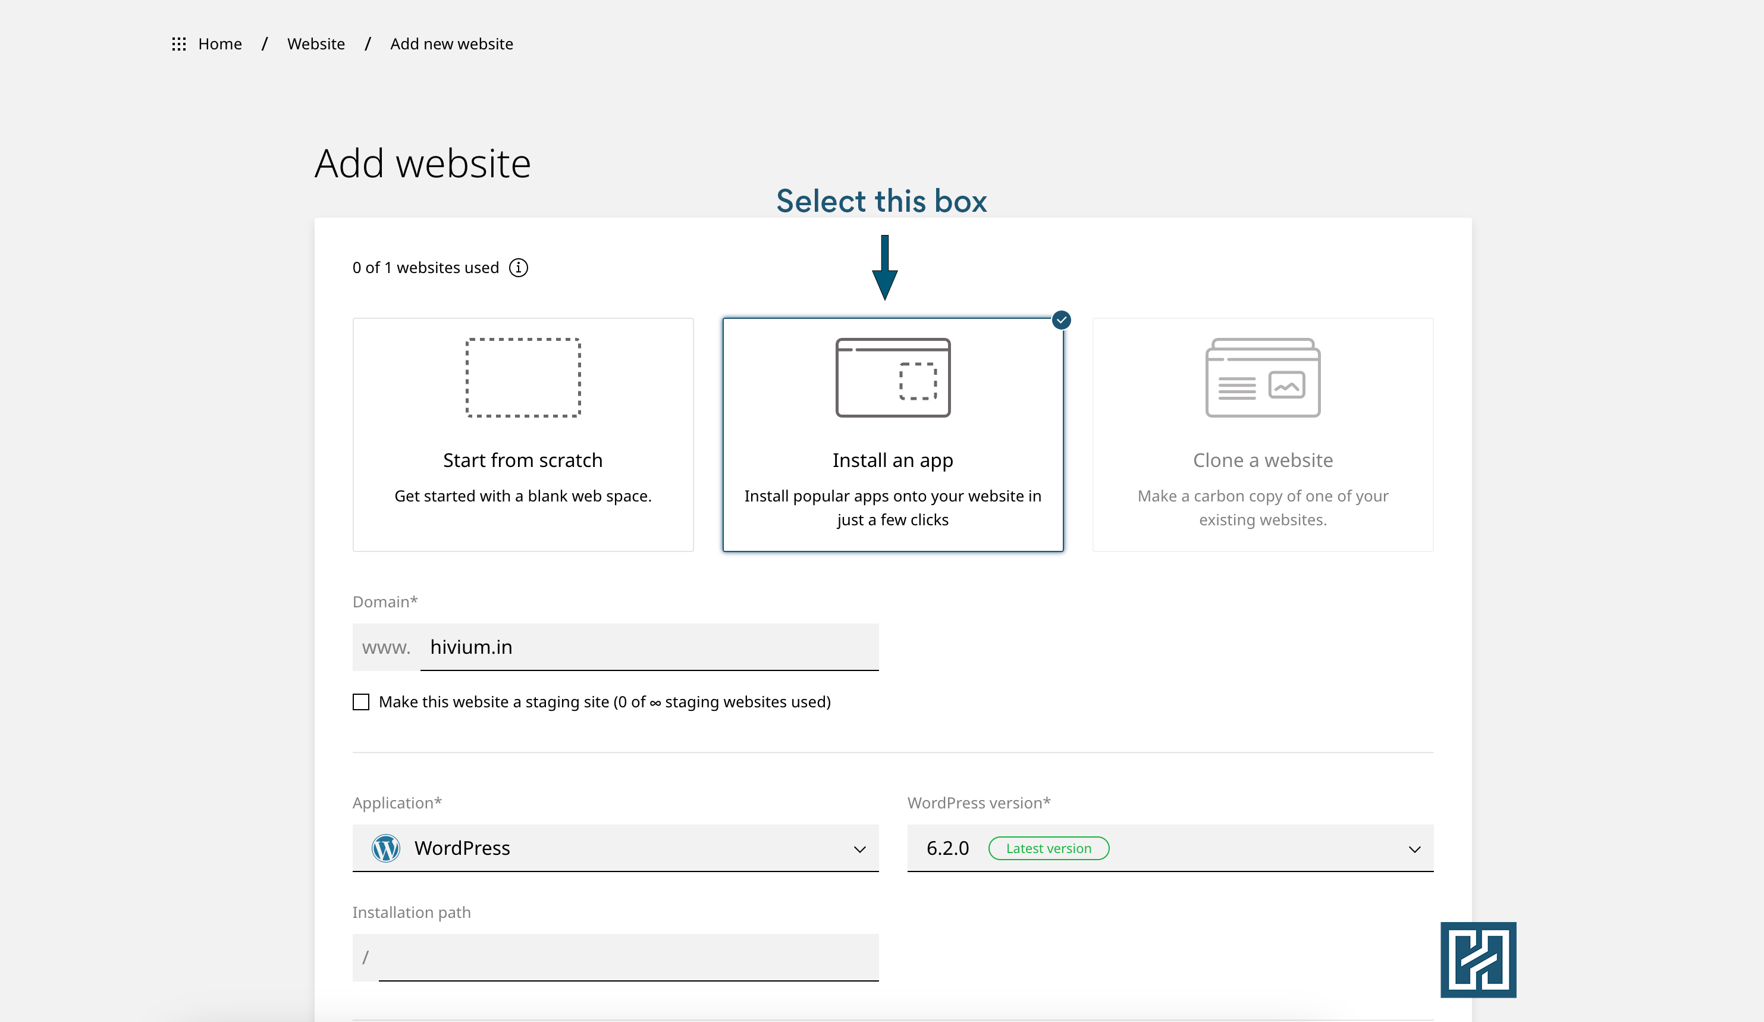Click the Clone a website card title
Viewport: 1764px width, 1022px height.
(1262, 460)
